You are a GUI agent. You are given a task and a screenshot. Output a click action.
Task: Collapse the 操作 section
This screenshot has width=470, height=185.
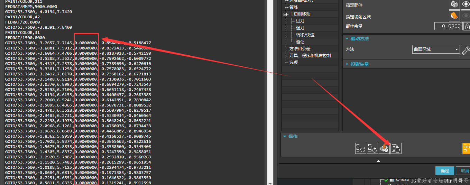pos(285,137)
